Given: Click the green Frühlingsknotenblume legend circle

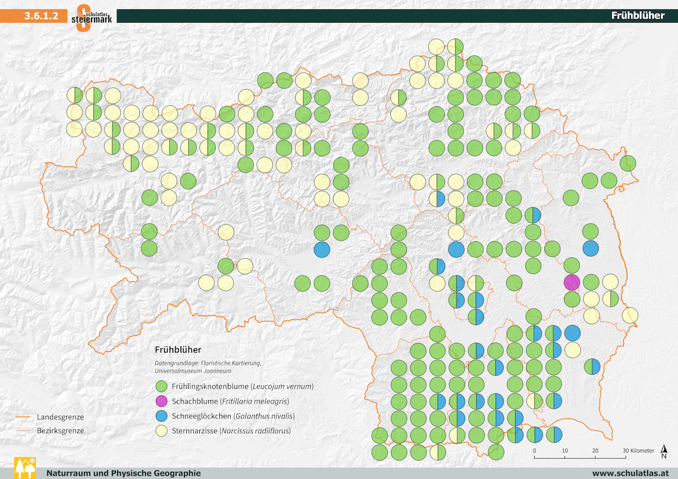Looking at the screenshot, I should [x=161, y=387].
